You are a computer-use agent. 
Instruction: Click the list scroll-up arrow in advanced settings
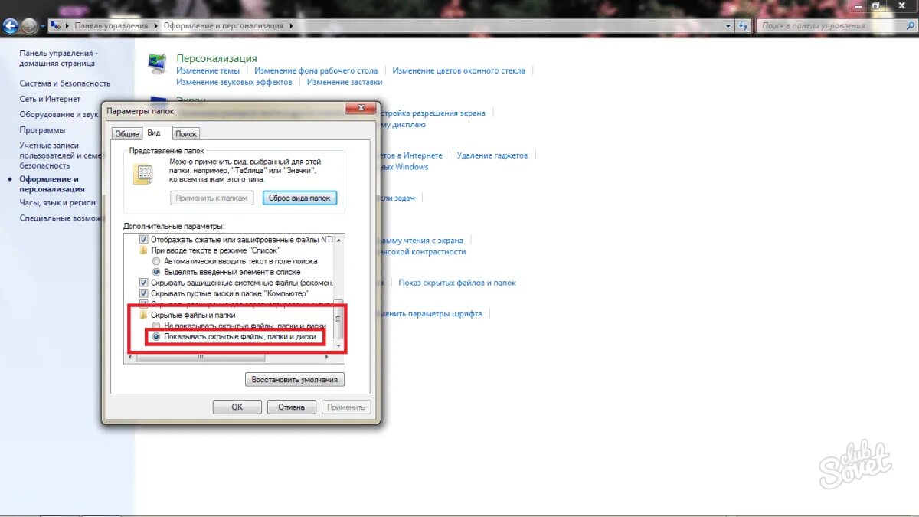click(x=340, y=240)
